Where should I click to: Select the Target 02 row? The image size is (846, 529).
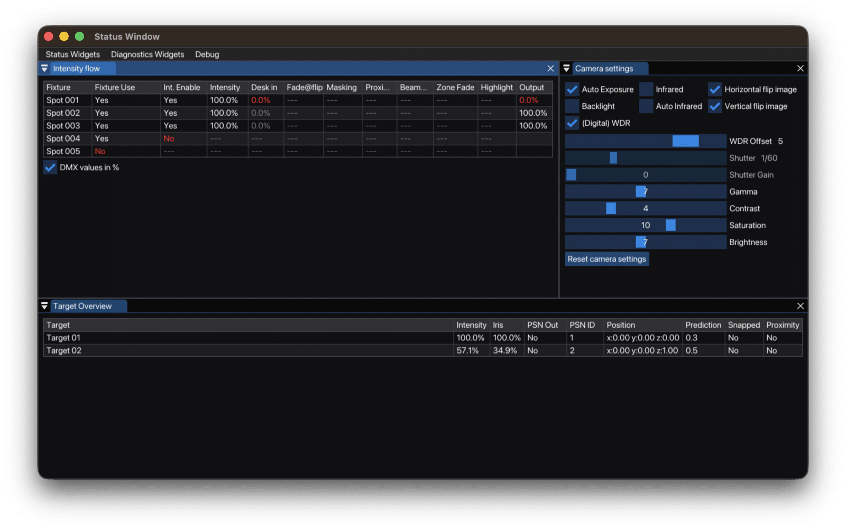click(422, 350)
